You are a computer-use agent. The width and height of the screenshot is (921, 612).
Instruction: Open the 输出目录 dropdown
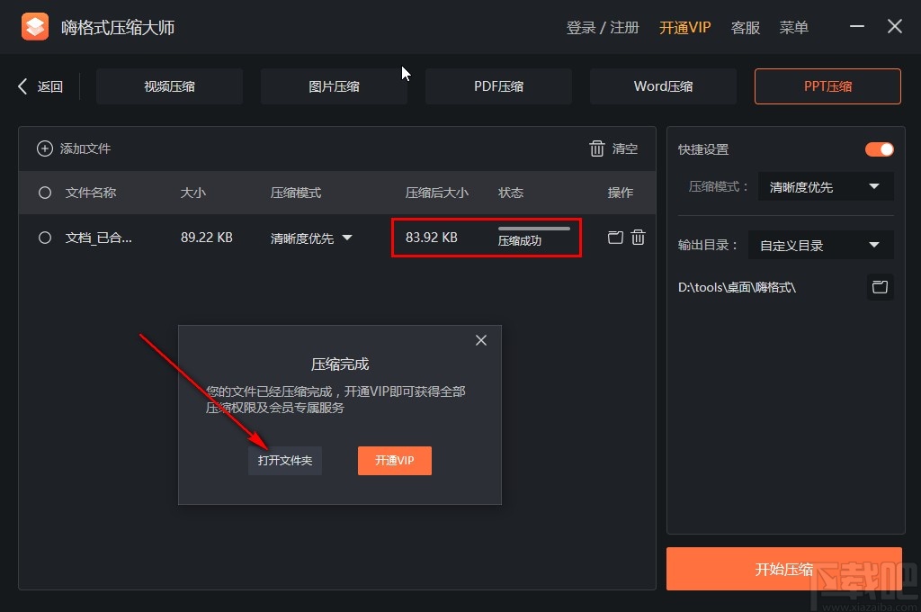821,245
